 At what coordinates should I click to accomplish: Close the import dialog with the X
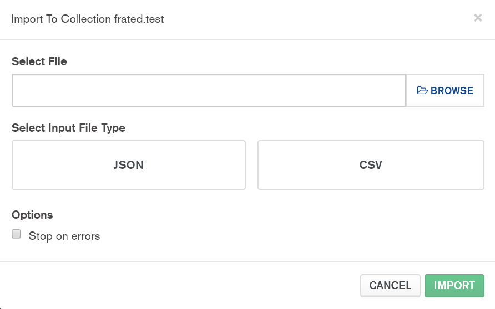click(x=478, y=18)
